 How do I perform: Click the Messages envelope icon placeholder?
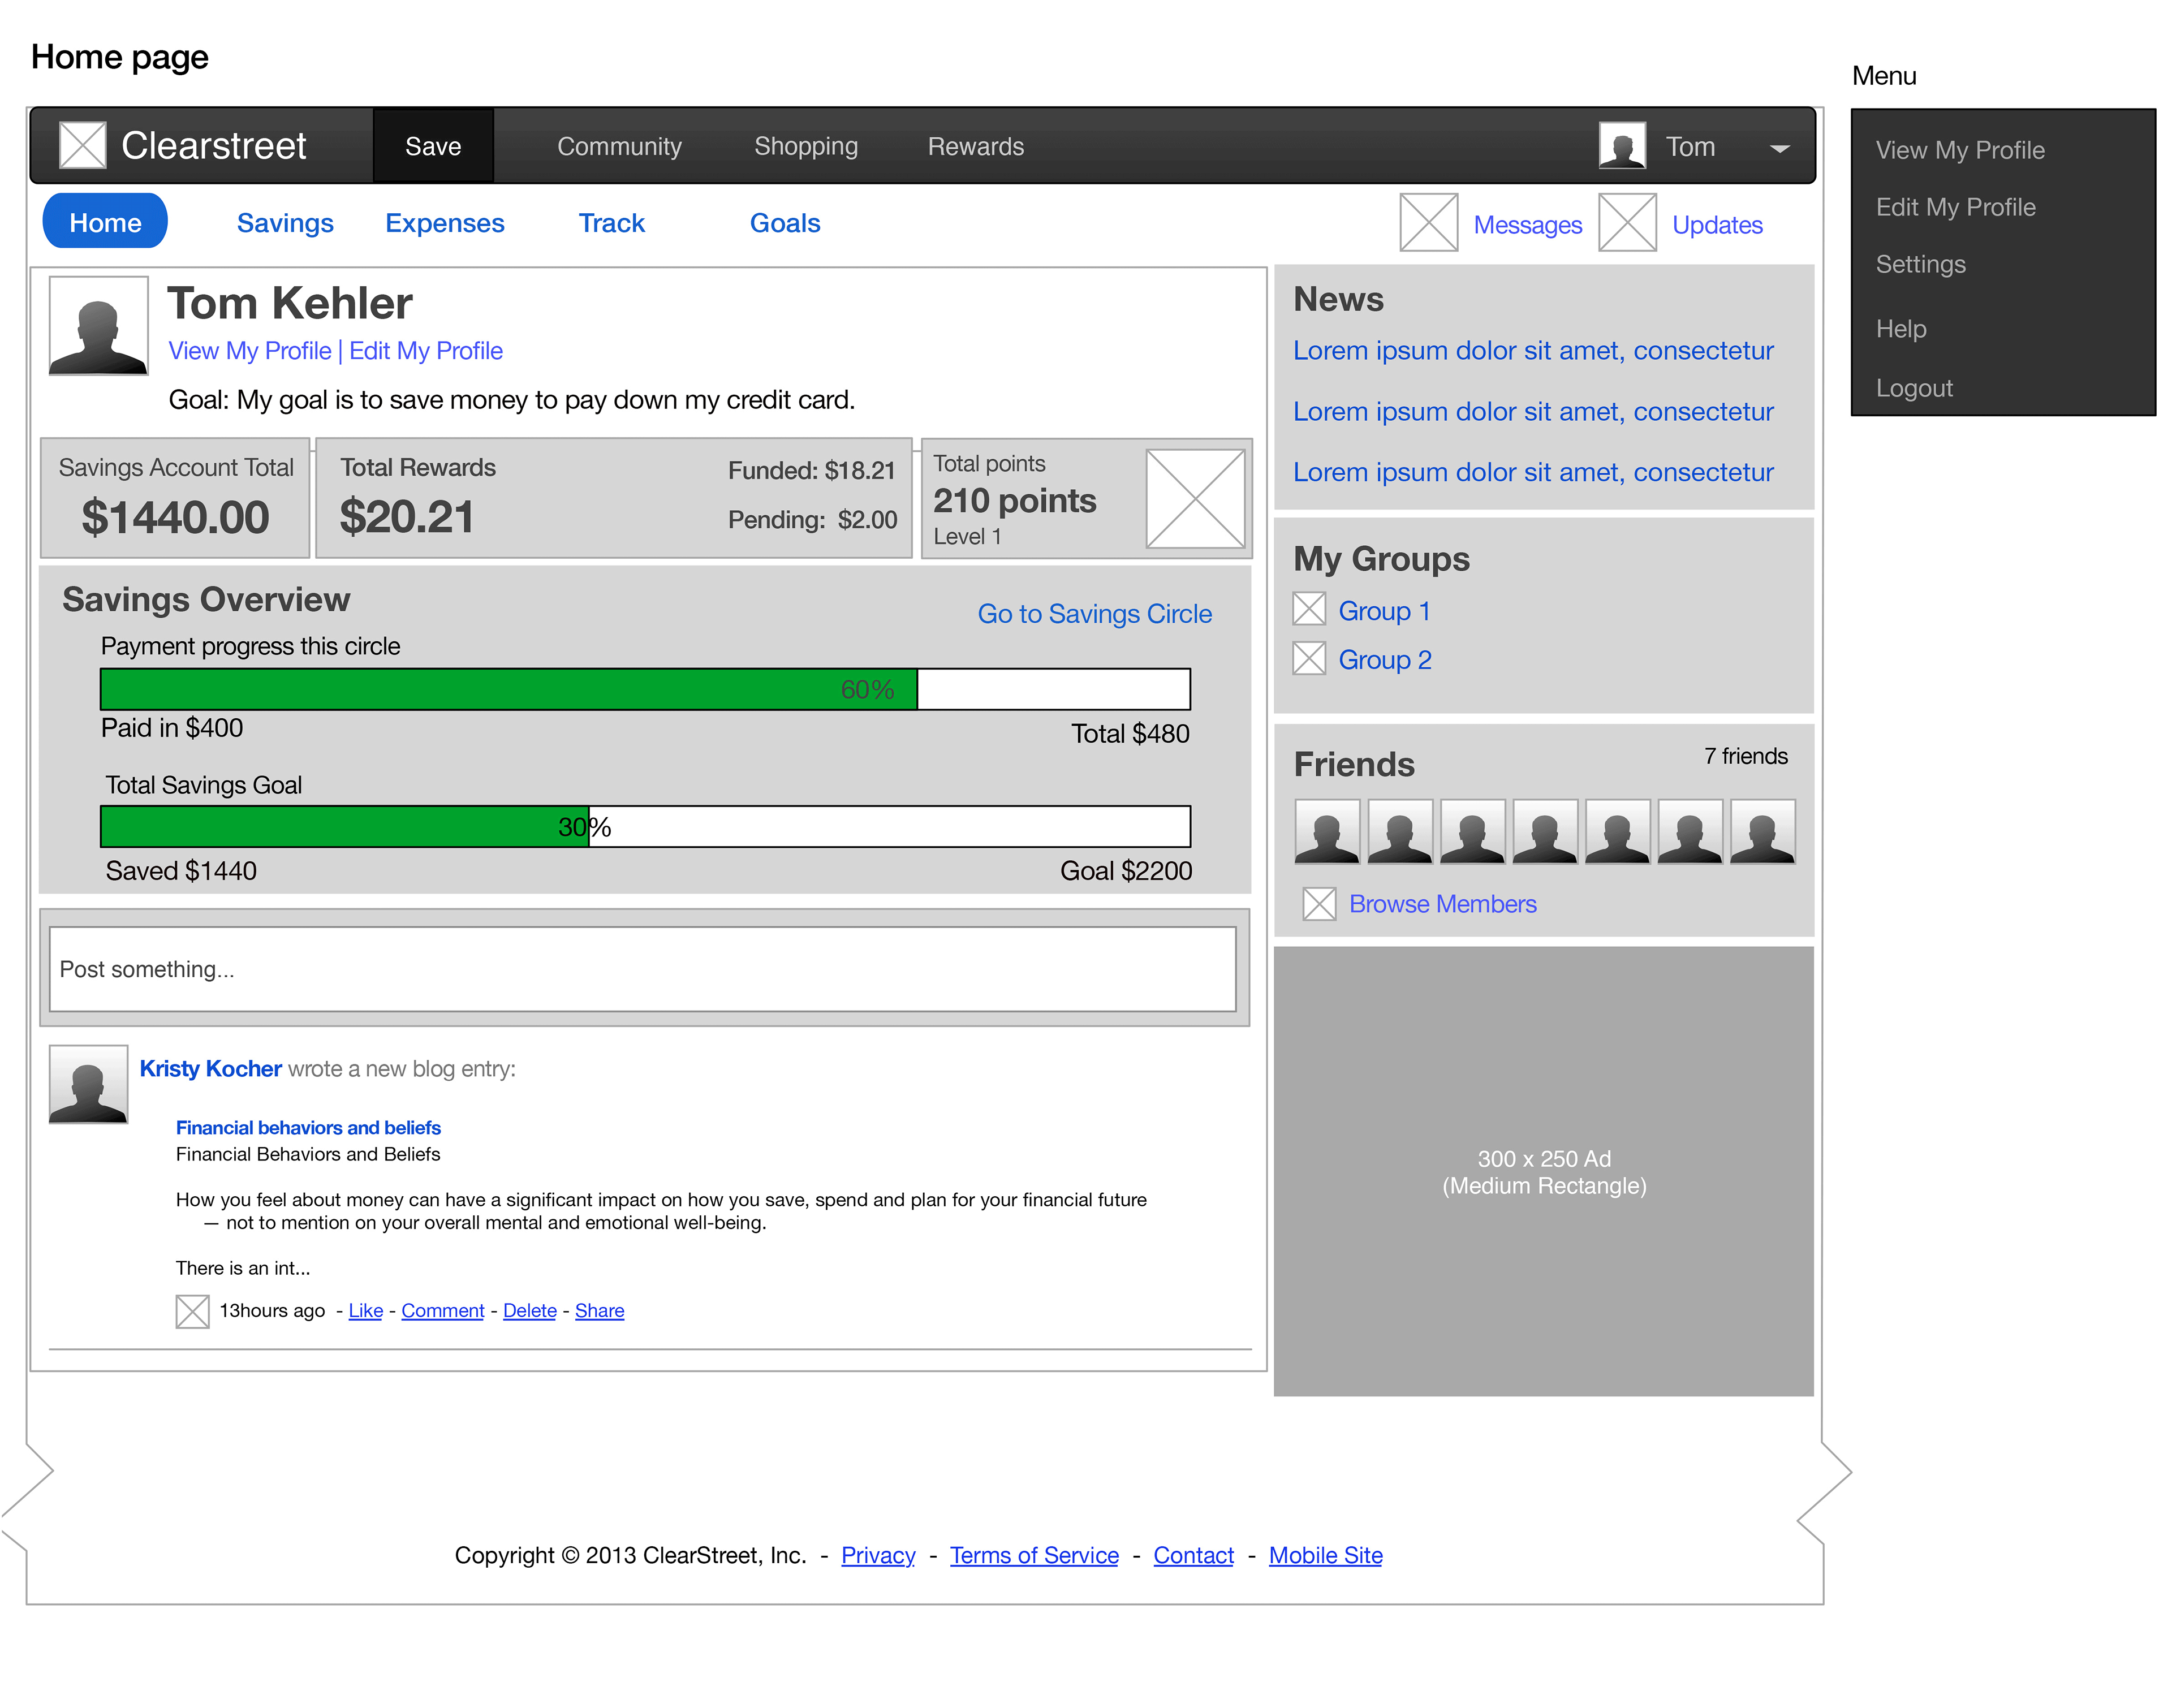[1429, 223]
